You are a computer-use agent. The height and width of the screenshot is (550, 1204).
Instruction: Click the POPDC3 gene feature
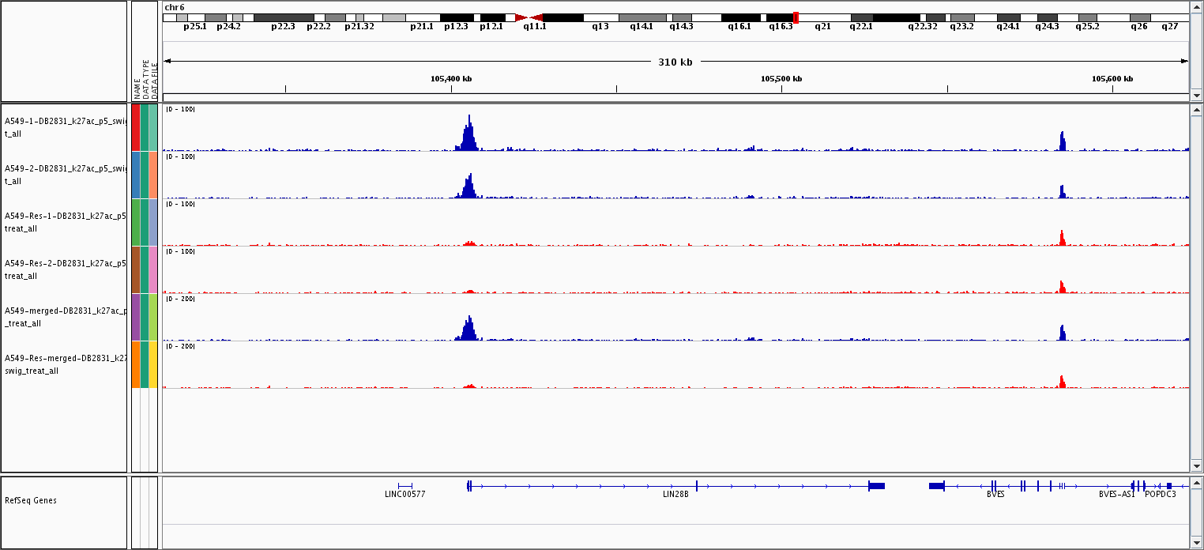click(1168, 485)
